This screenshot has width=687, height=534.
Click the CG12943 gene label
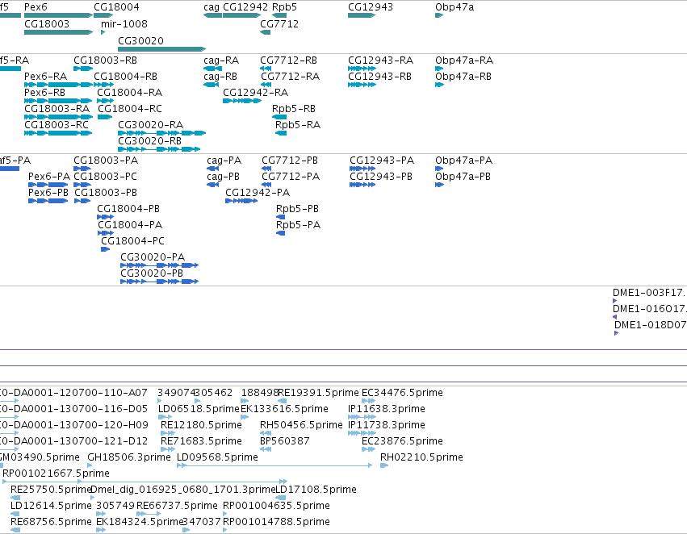[x=371, y=7]
